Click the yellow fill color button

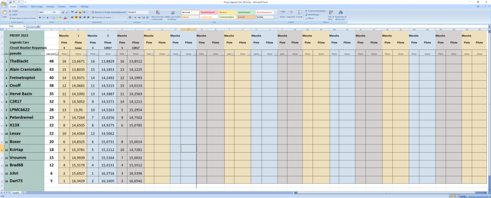click(60, 18)
